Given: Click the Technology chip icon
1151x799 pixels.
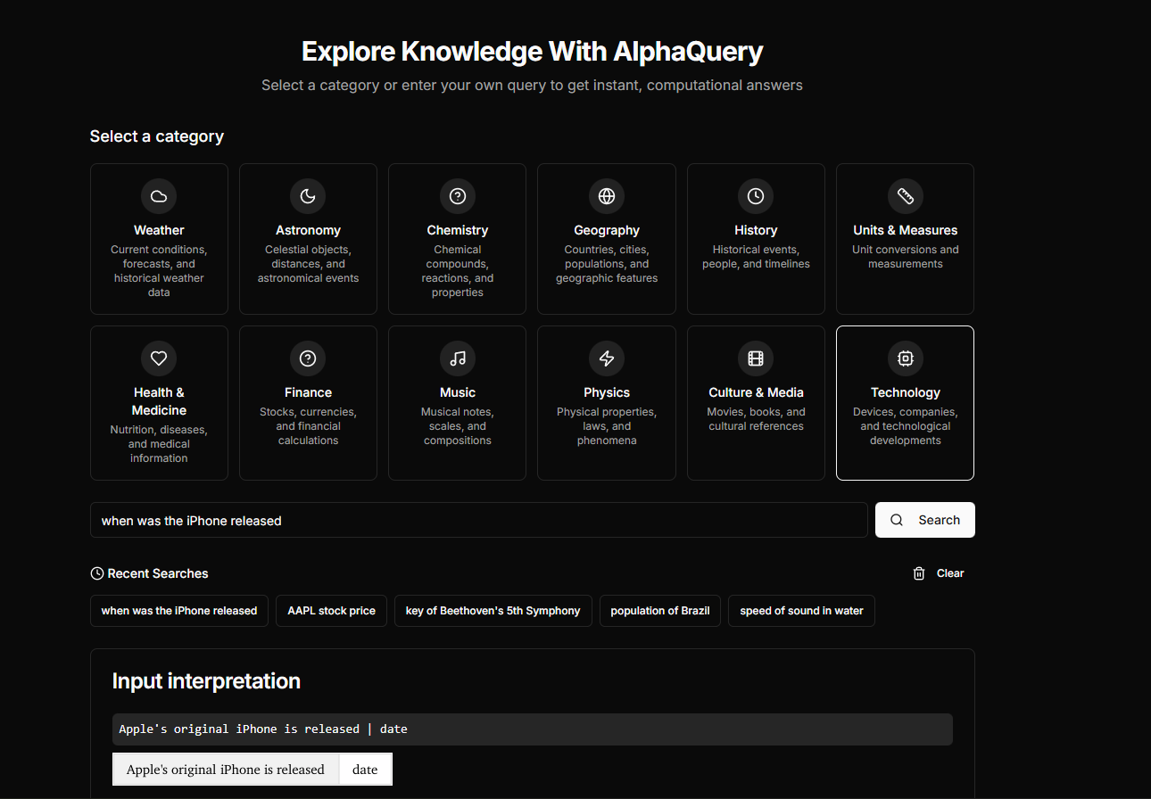Looking at the screenshot, I should [x=905, y=358].
